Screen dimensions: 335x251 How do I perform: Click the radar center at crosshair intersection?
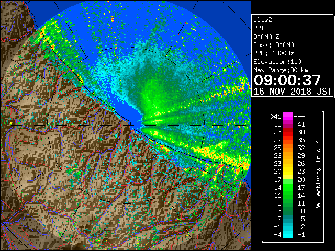click(126, 125)
